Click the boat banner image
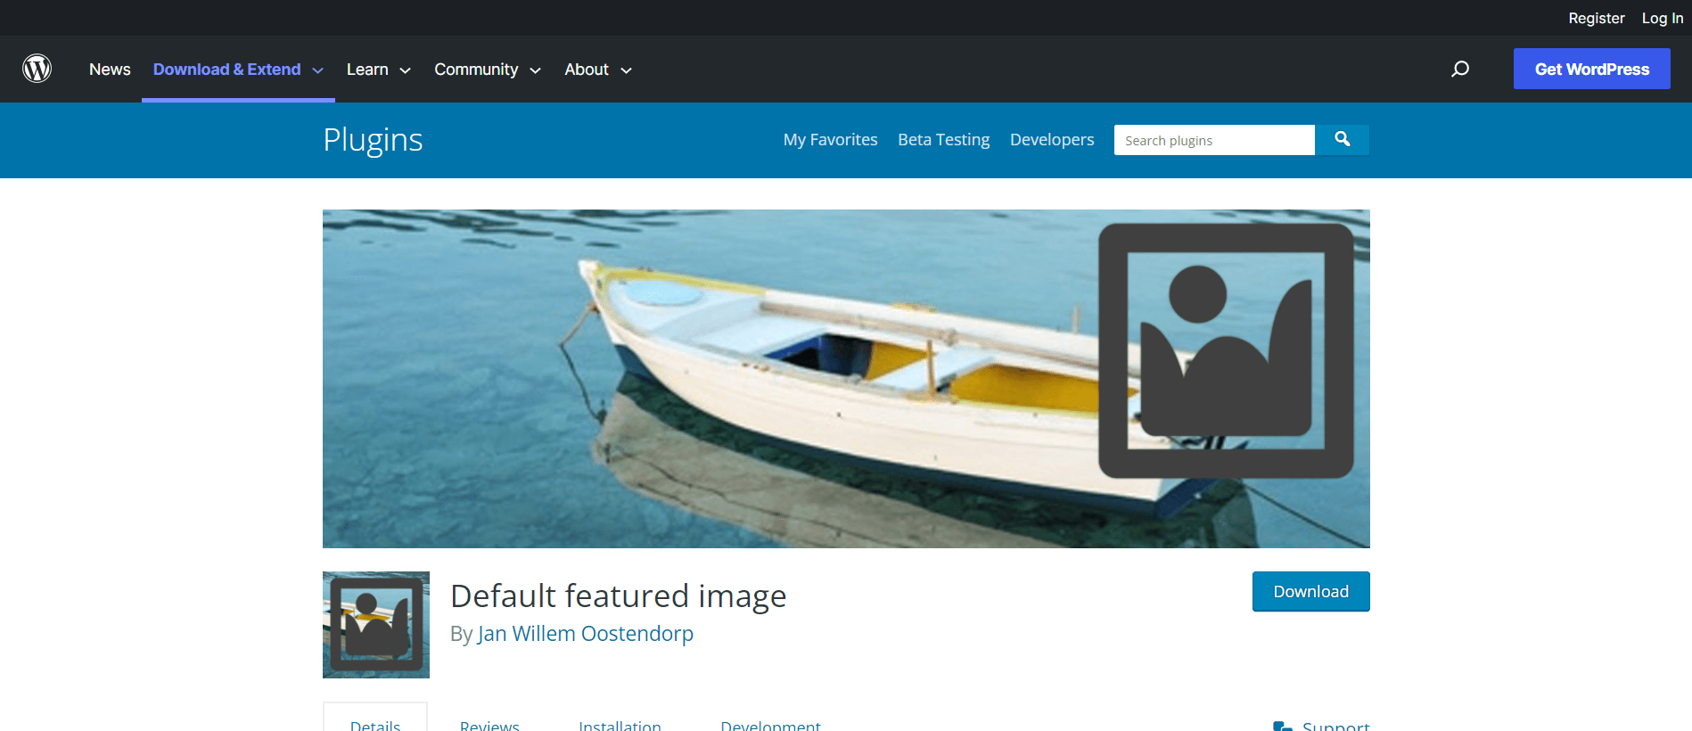The width and height of the screenshot is (1692, 731). (x=845, y=378)
